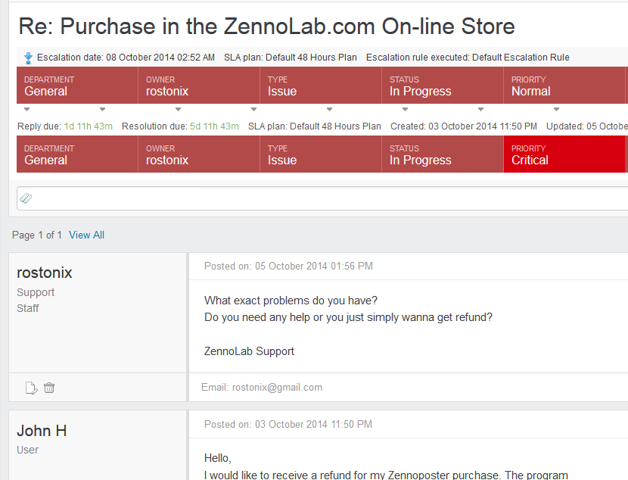Screen dimensions: 628x480
Task: Open the Department General dropdown in top row
Action: point(77,86)
